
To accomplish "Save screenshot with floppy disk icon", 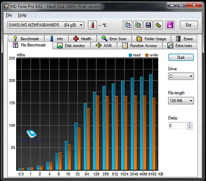I will coord(148,25).
